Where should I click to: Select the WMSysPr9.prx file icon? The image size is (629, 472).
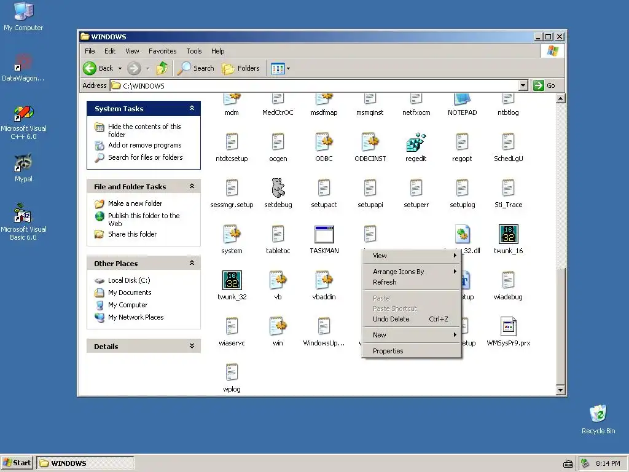pos(508,326)
